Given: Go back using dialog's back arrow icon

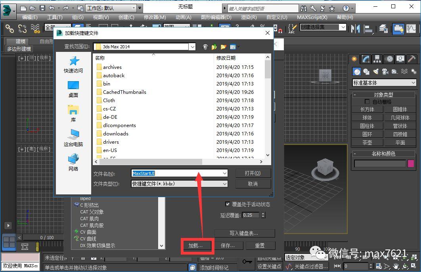Looking at the screenshot, I should pyautogui.click(x=205, y=47).
